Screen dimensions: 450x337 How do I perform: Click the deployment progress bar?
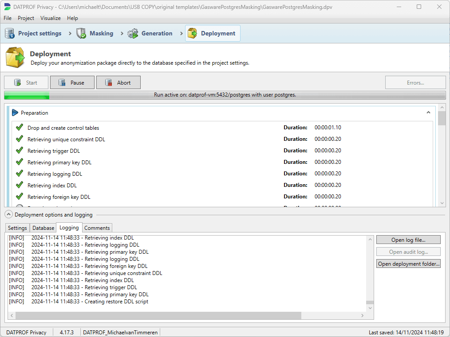click(225, 95)
